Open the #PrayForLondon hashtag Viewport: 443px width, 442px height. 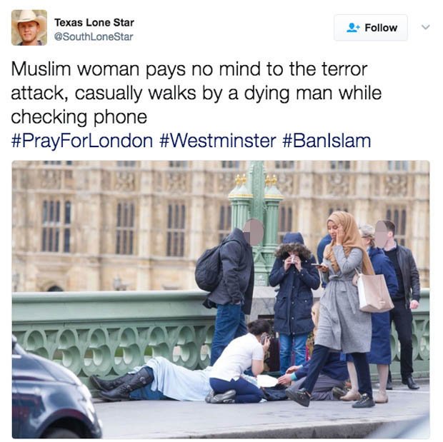tap(82, 141)
